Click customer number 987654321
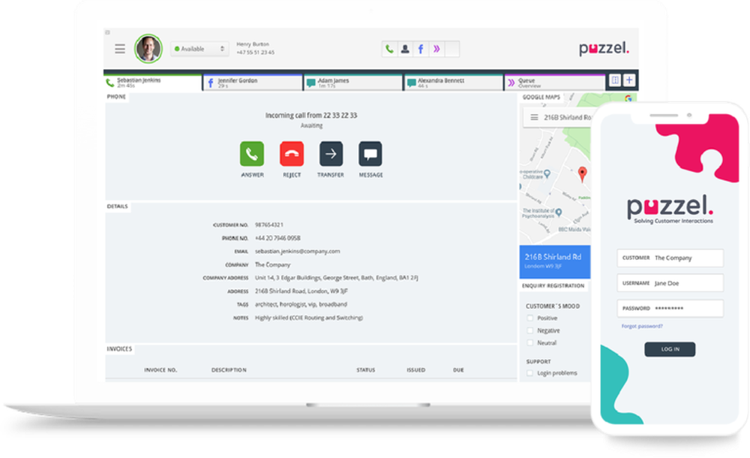Image resolution: width=750 pixels, height=458 pixels. (x=268, y=224)
